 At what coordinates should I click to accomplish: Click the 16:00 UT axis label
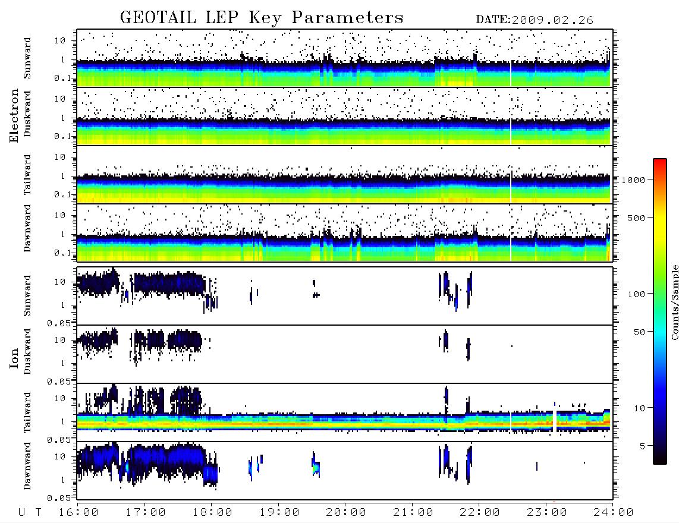click(79, 512)
